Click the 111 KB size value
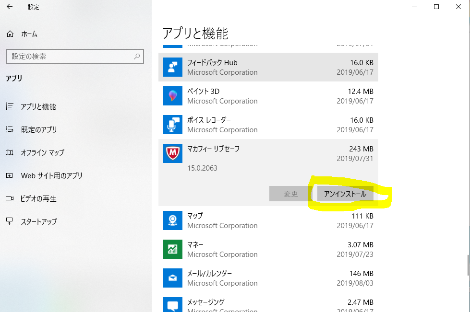This screenshot has height=312, width=470. coord(362,216)
